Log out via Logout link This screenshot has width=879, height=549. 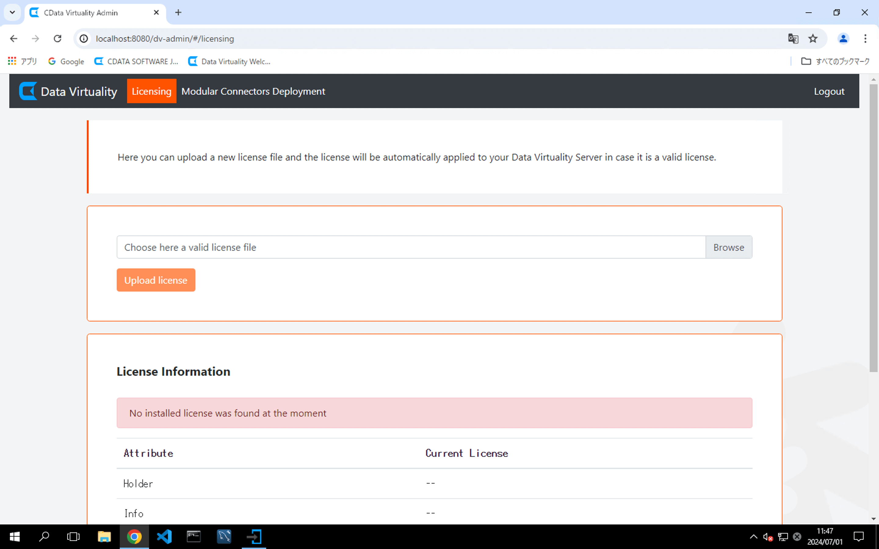tap(829, 91)
